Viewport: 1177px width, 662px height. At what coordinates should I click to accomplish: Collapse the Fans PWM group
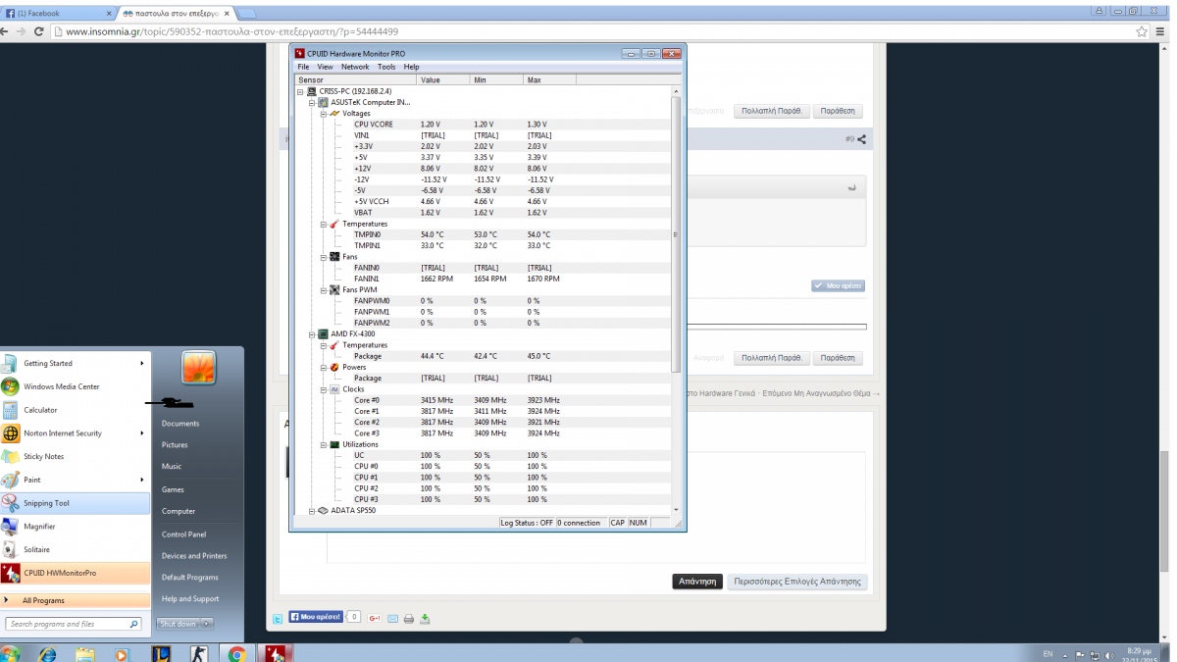pyautogui.click(x=323, y=289)
